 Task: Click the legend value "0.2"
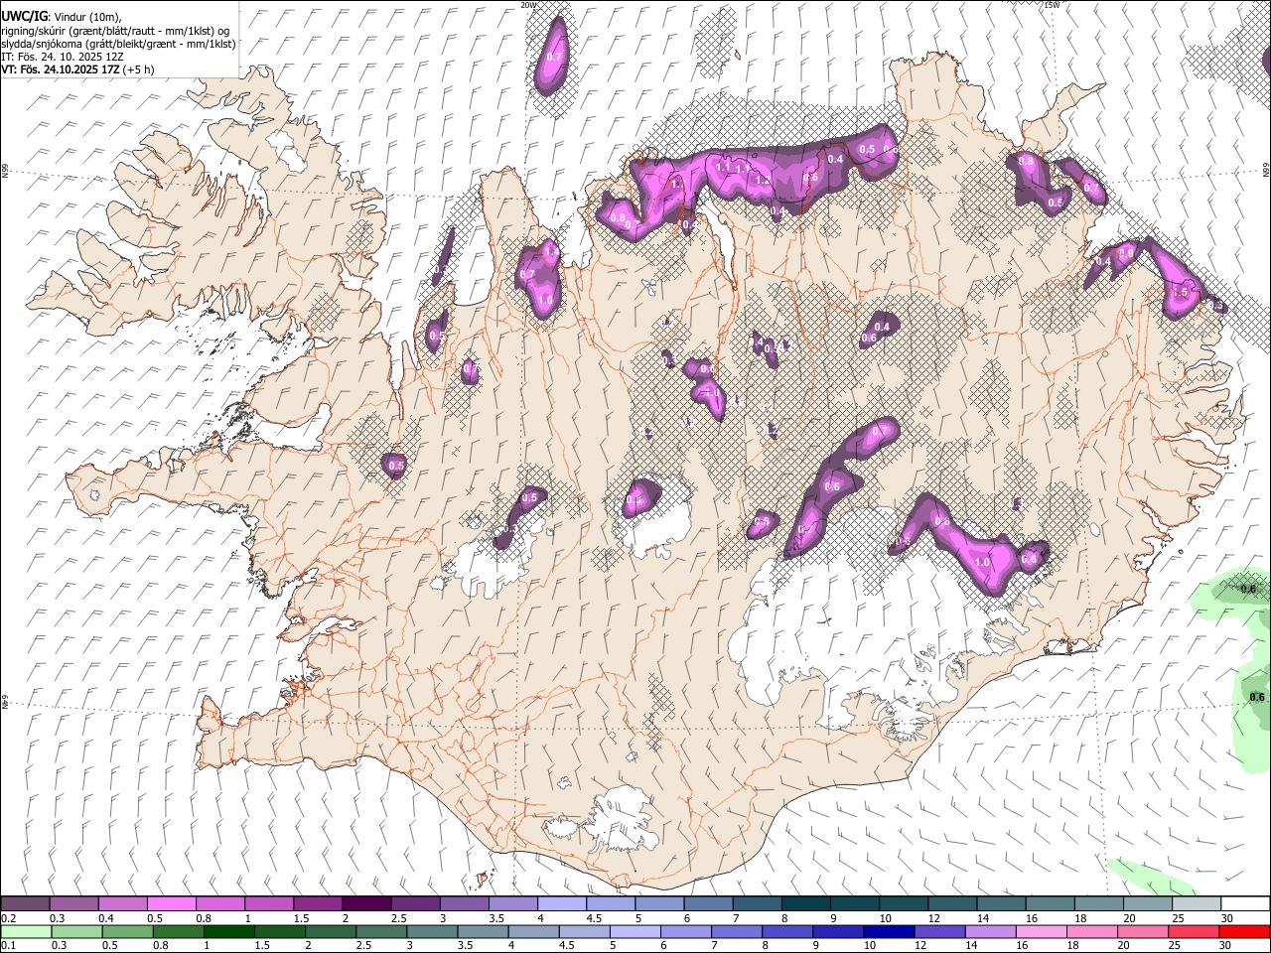click(9, 918)
